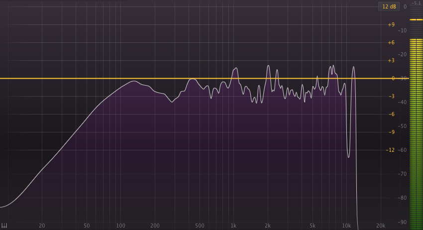The image size is (423, 230).
Task: Click the yellow -12 gain scale label
Action: point(390,150)
